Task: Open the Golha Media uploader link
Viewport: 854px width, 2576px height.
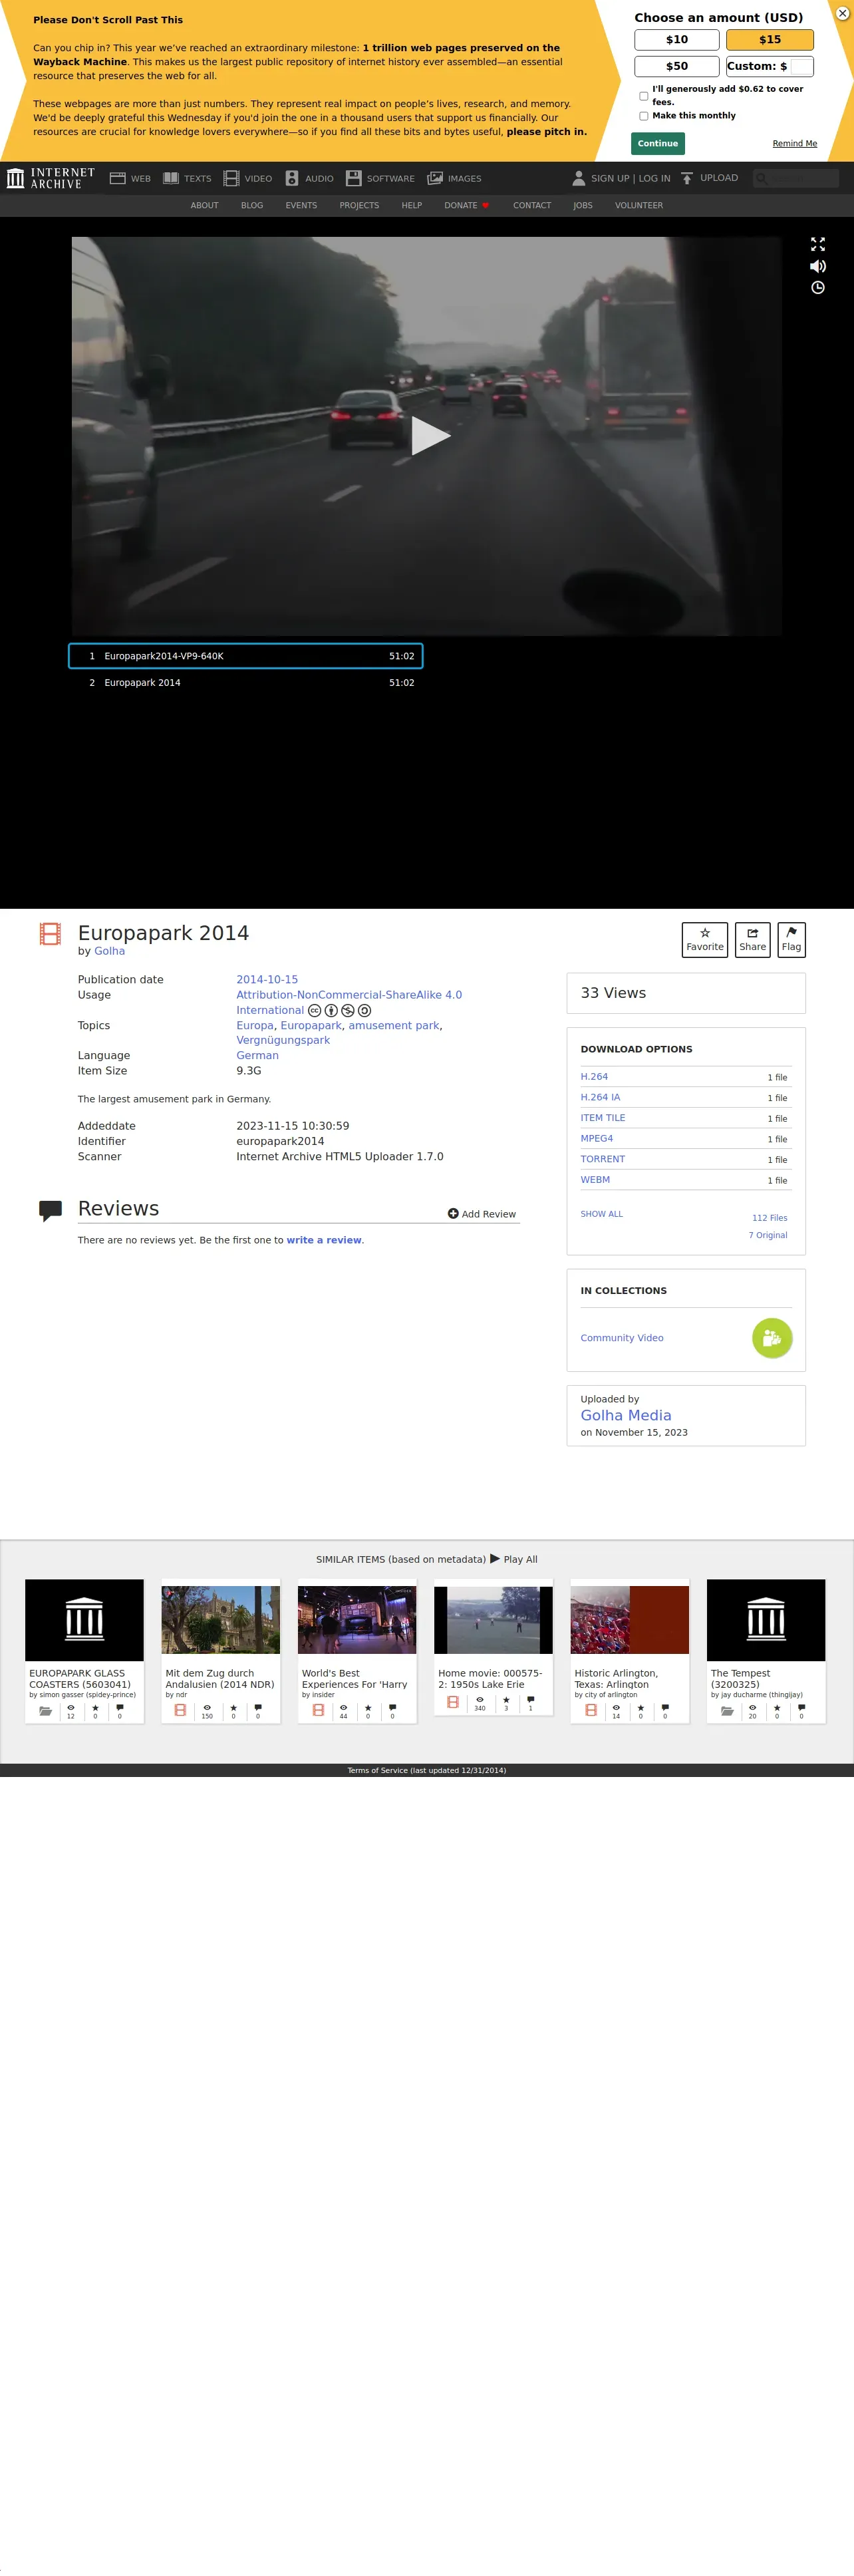Action: [626, 1416]
